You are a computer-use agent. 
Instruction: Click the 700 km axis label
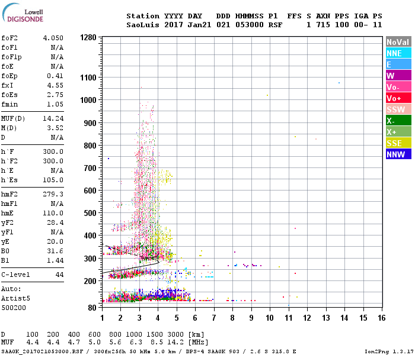[x=90, y=168]
